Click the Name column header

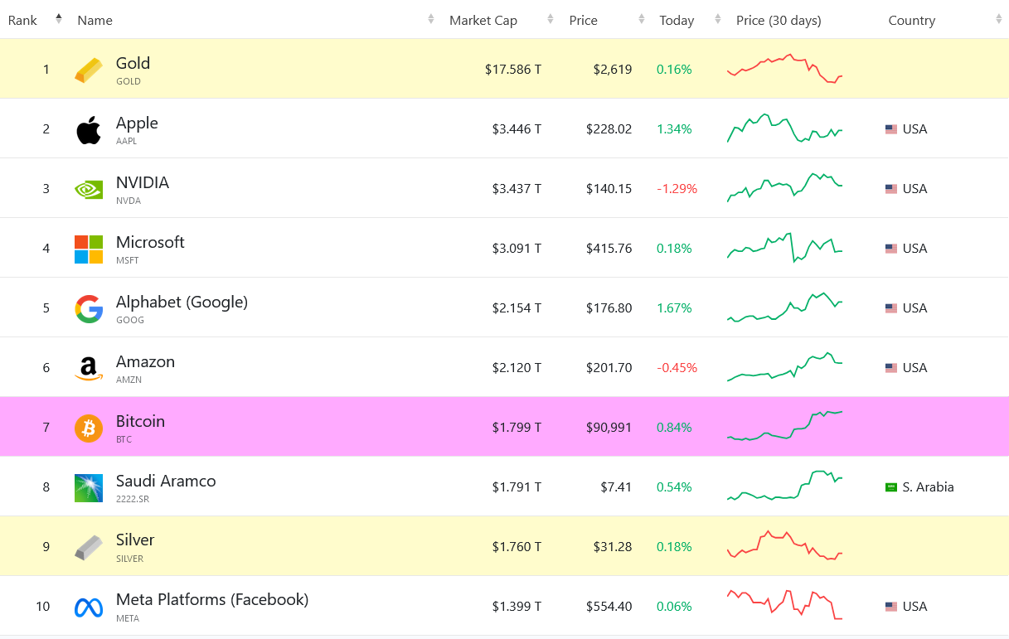(x=95, y=21)
